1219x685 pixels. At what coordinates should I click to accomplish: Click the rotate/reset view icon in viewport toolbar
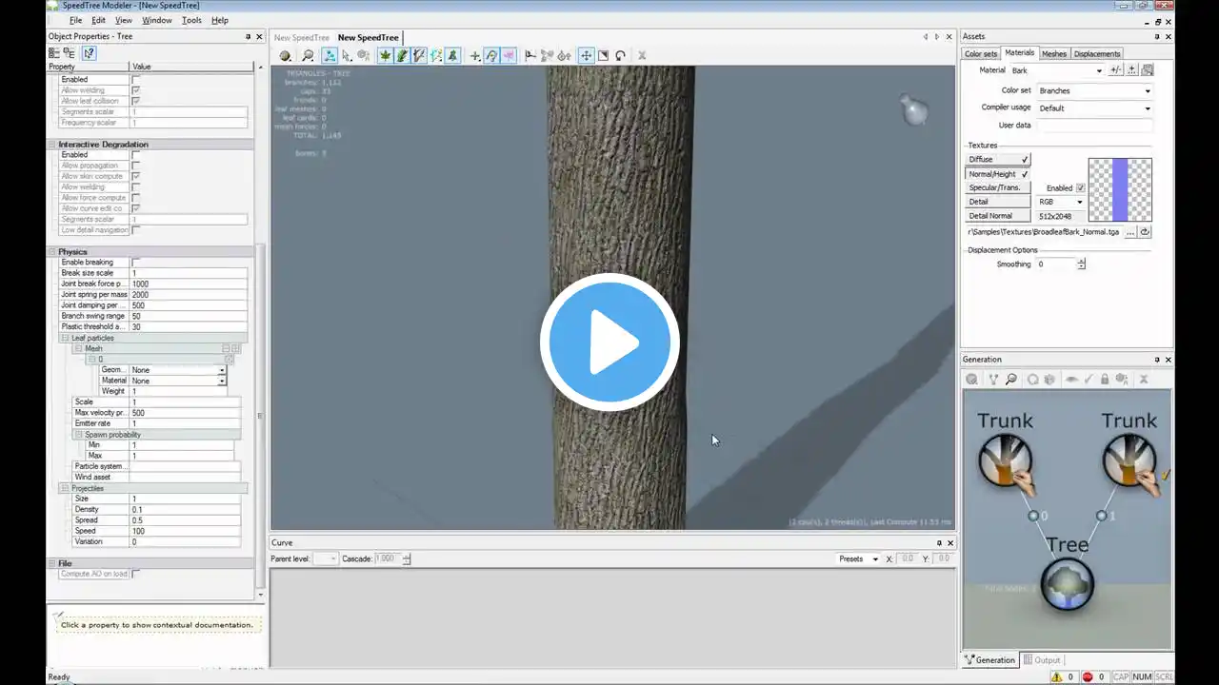pos(620,56)
